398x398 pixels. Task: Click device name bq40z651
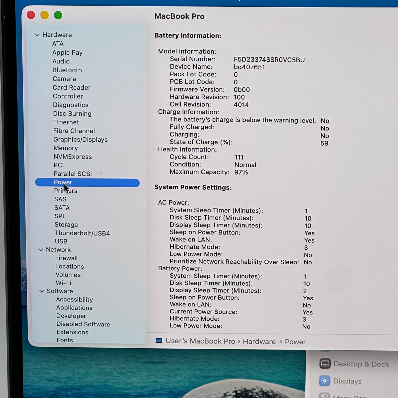point(249,67)
